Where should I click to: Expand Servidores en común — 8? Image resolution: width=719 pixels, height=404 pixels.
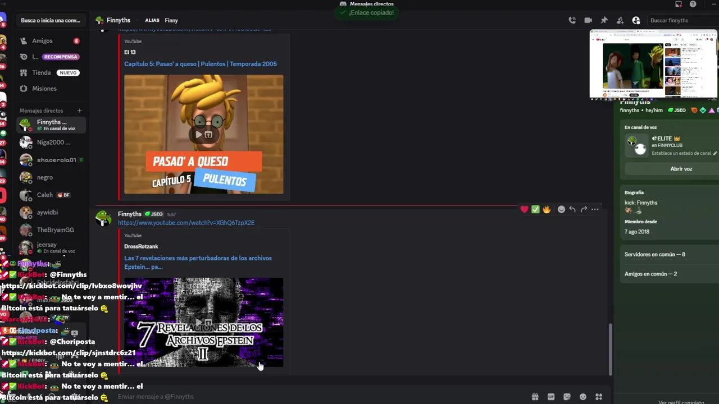(x=668, y=254)
